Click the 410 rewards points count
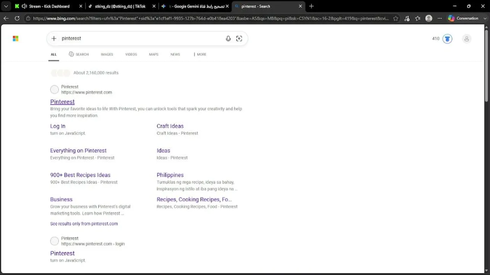Image resolution: width=490 pixels, height=275 pixels. [435, 39]
